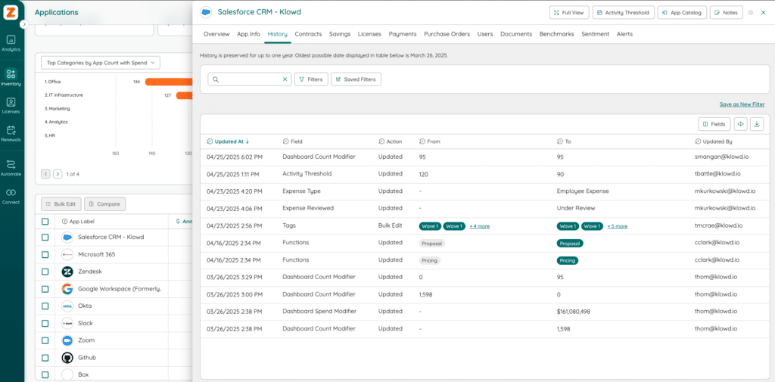Image resolution: width=775 pixels, height=382 pixels.
Task: Open Licenses in the sidebar
Action: pos(11,105)
